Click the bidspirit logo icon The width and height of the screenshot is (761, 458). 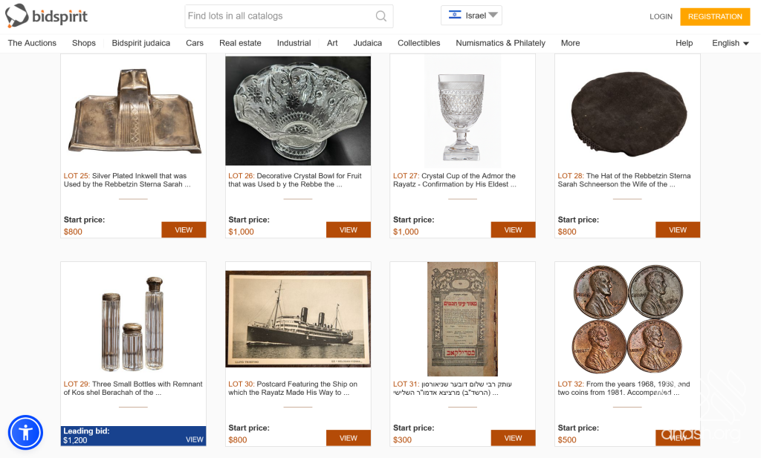tap(16, 15)
